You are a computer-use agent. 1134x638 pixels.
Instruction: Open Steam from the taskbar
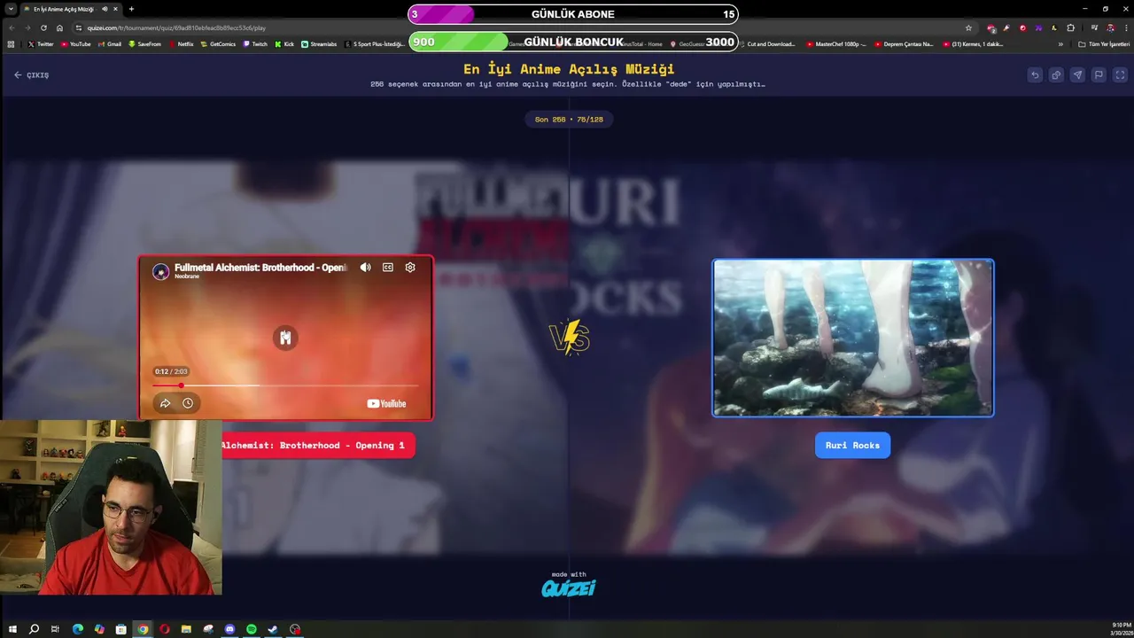click(x=273, y=629)
